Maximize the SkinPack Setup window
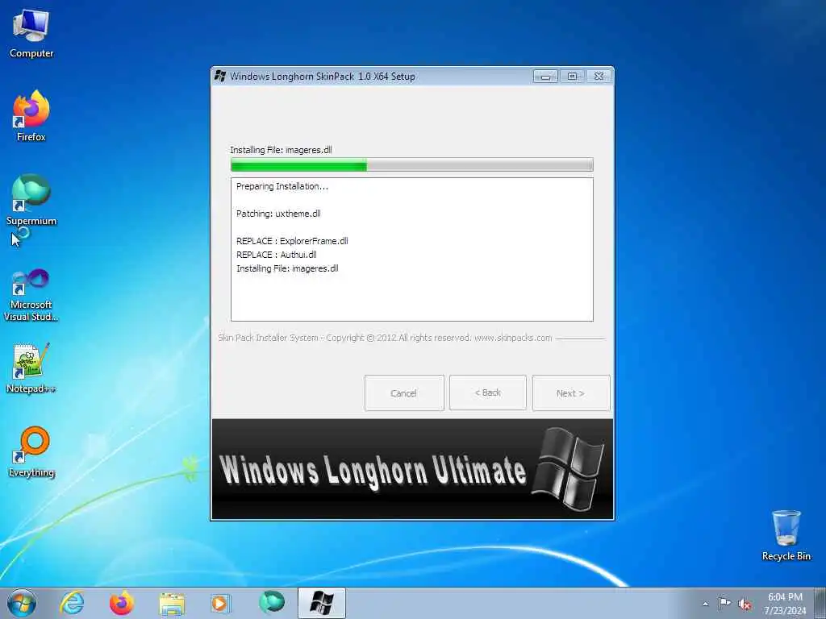 point(572,77)
